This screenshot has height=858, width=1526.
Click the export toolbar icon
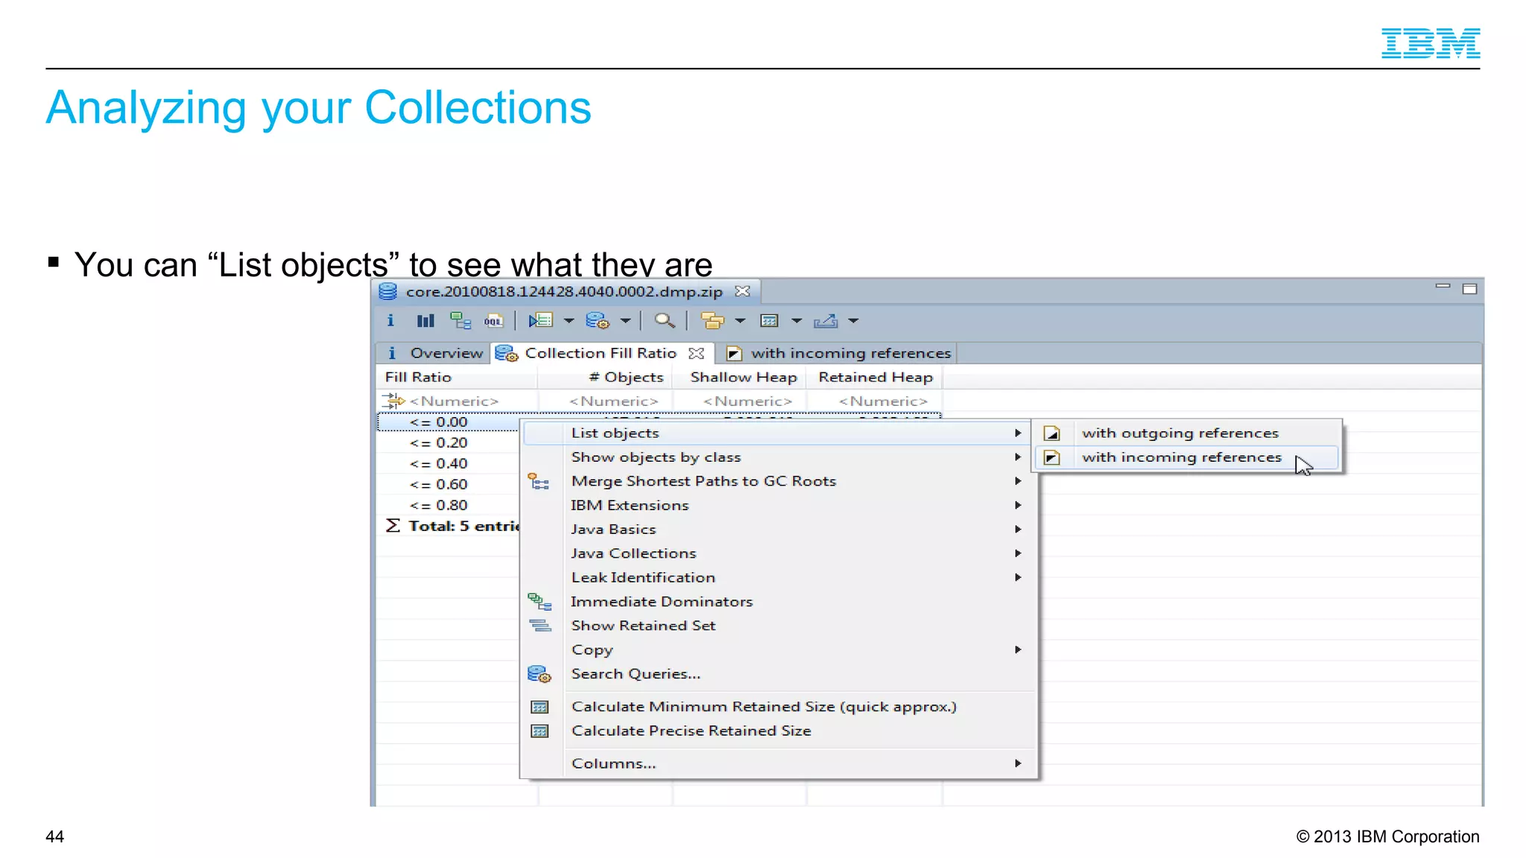[x=826, y=321]
